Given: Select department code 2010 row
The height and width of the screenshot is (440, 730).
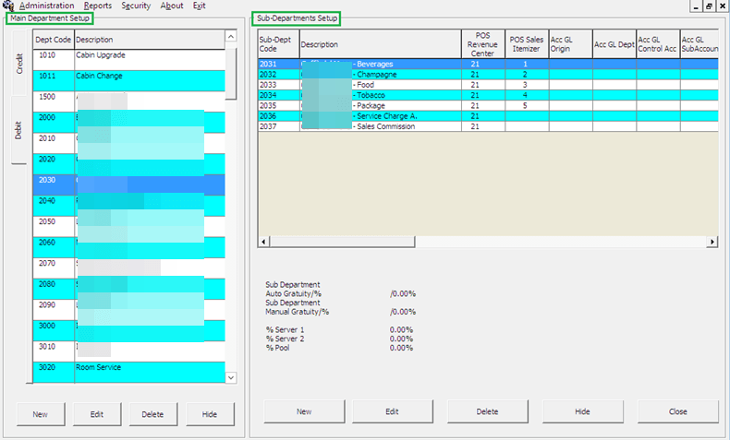Looking at the screenshot, I should pos(129,143).
